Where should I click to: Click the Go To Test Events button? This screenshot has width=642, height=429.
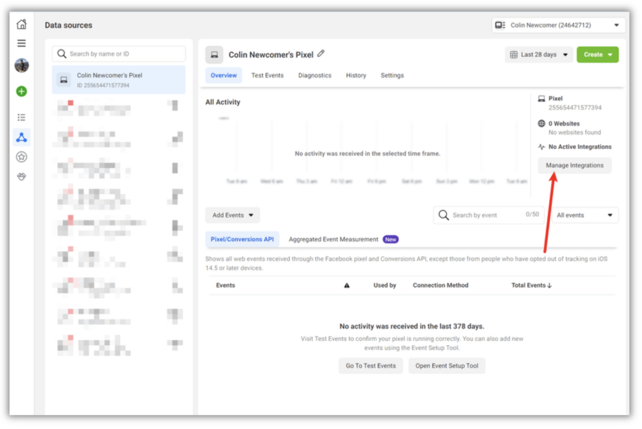(x=371, y=366)
